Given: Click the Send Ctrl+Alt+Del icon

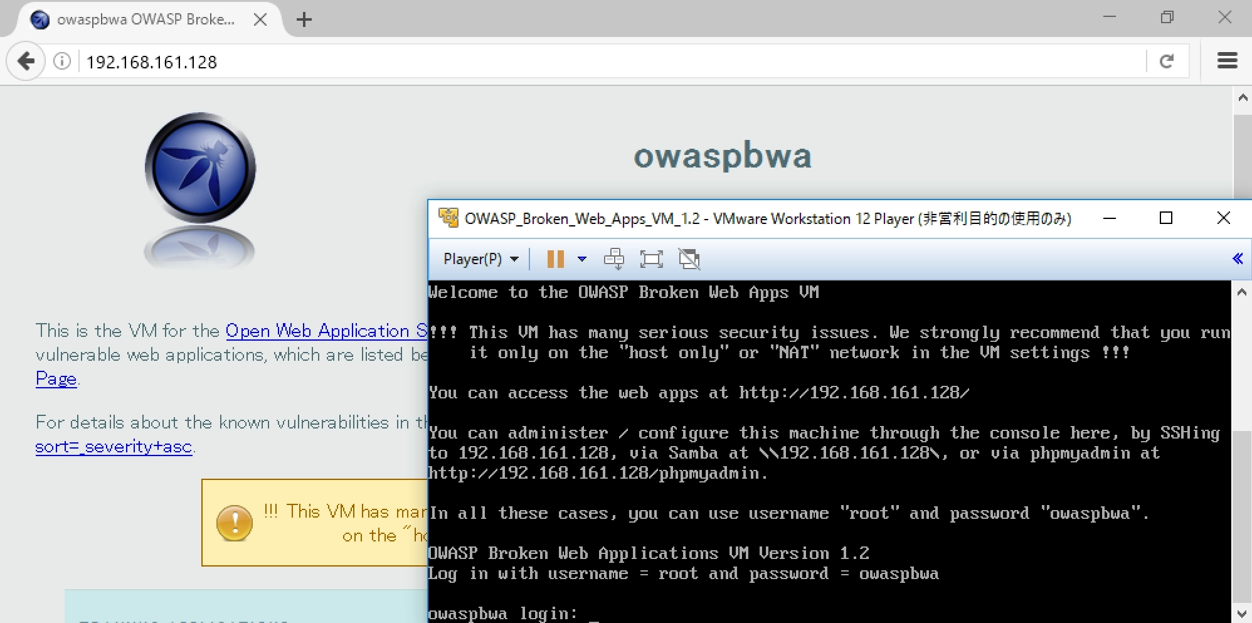Looking at the screenshot, I should (613, 259).
